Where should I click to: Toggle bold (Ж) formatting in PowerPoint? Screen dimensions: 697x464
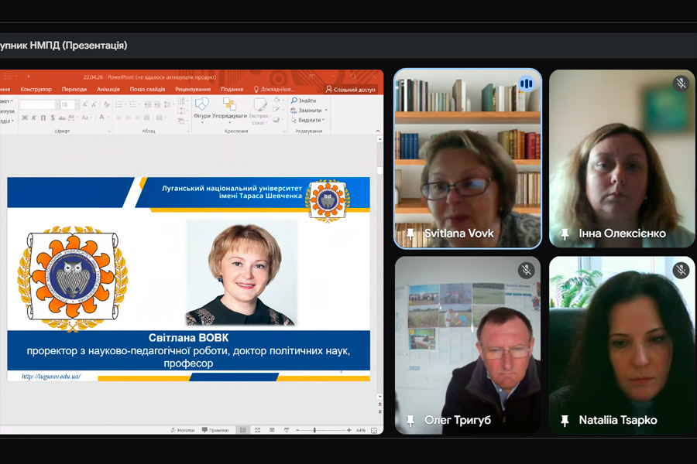pos(25,118)
